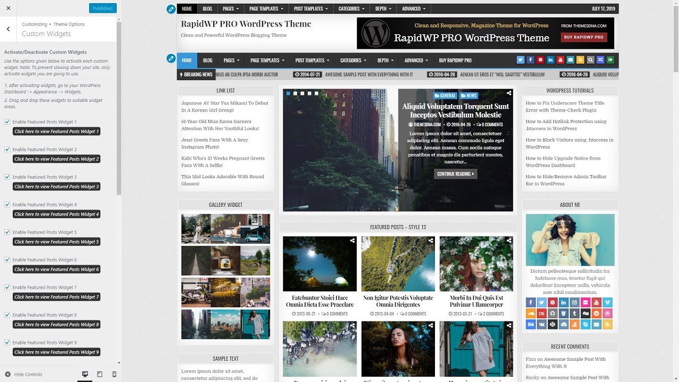679x382 pixels.
Task: Open Behance icon in About Me widget
Action: [x=531, y=324]
